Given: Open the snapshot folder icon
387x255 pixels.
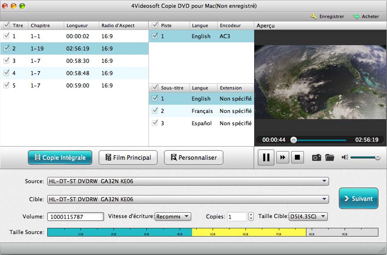Looking at the screenshot, I should tap(329, 158).
